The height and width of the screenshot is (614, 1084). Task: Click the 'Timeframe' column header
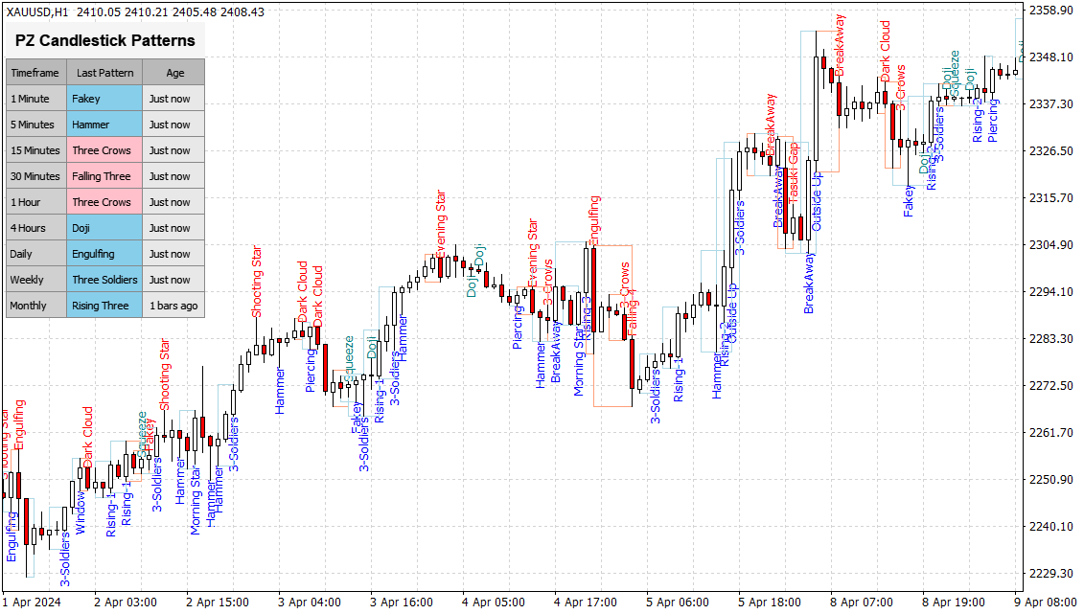[x=36, y=73]
